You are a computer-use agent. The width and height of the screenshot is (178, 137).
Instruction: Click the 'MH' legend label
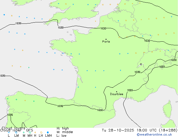click(x=30, y=136)
